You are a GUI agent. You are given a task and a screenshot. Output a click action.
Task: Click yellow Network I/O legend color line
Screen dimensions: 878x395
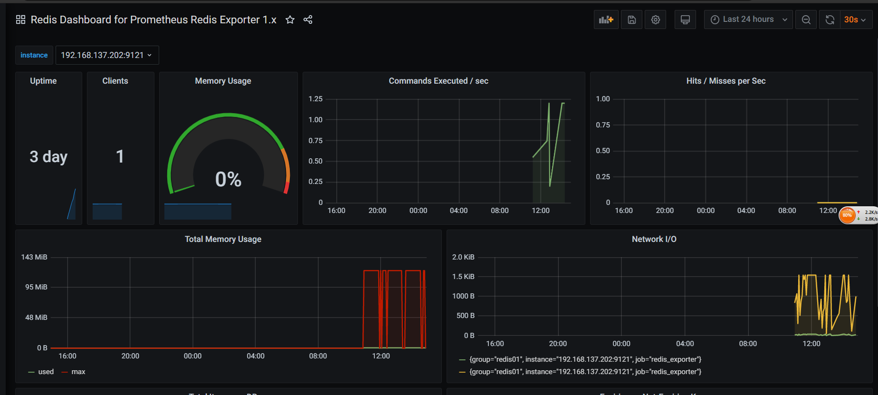click(462, 372)
